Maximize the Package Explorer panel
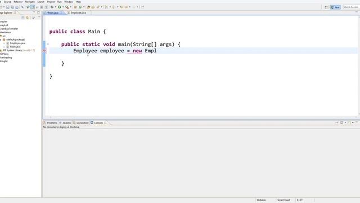Screen dimensions: 360x203 pos(38,12)
